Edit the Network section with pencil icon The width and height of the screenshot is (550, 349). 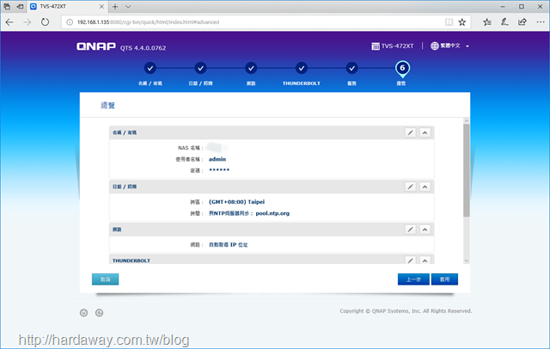pyautogui.click(x=411, y=230)
